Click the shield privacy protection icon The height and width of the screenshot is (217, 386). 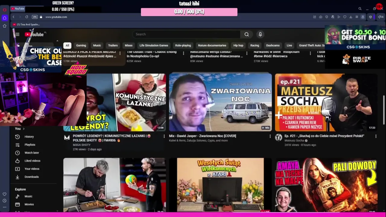pyautogui.click(x=327, y=17)
